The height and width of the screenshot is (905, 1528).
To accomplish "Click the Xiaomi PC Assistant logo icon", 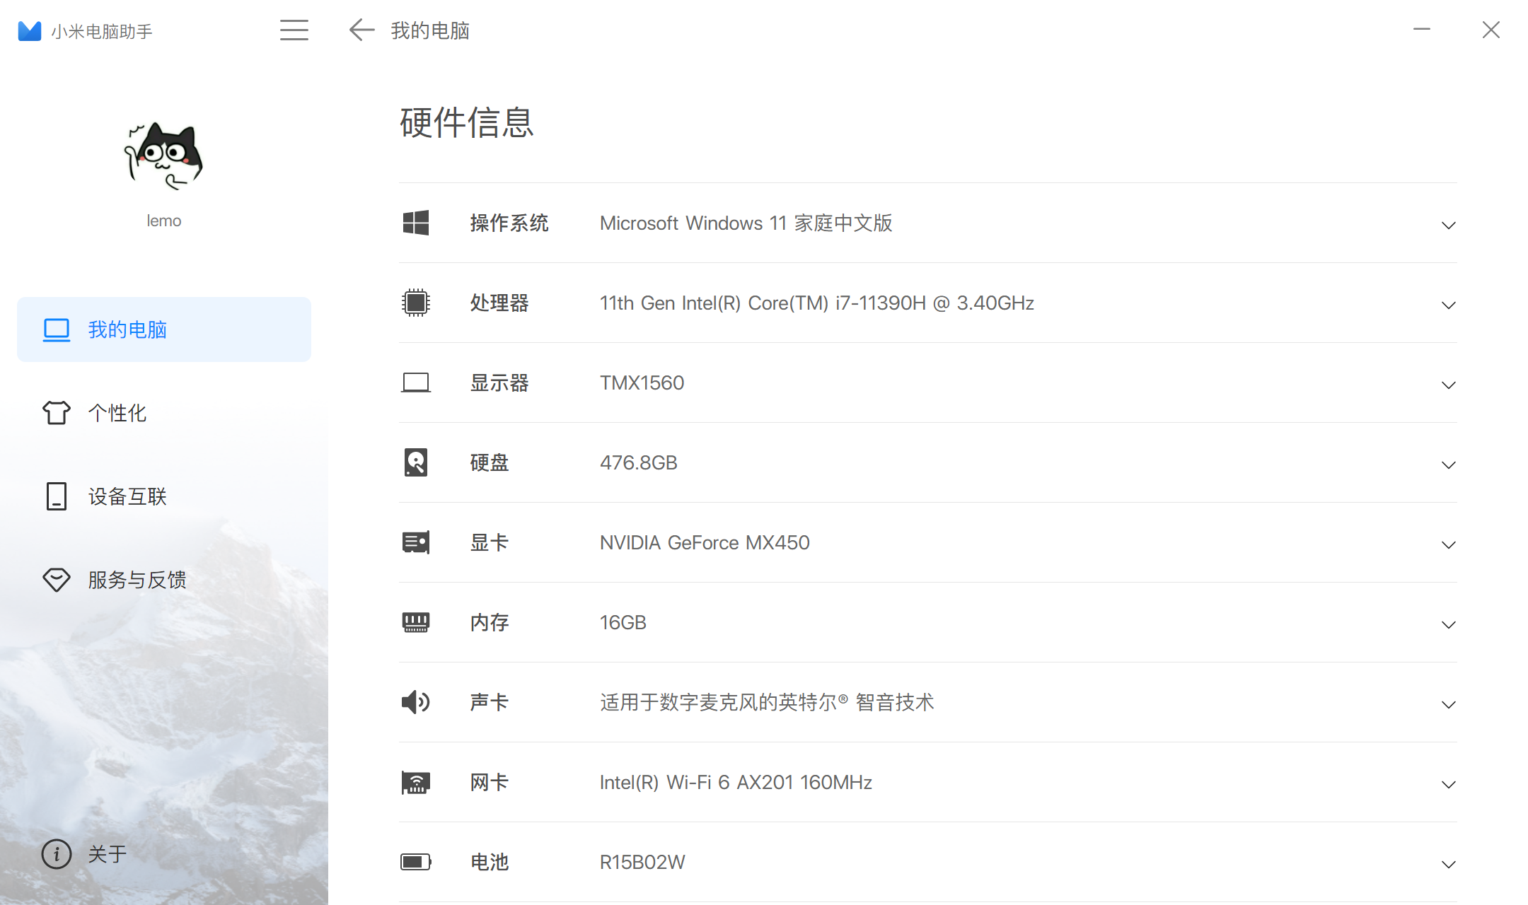I will click(x=30, y=31).
